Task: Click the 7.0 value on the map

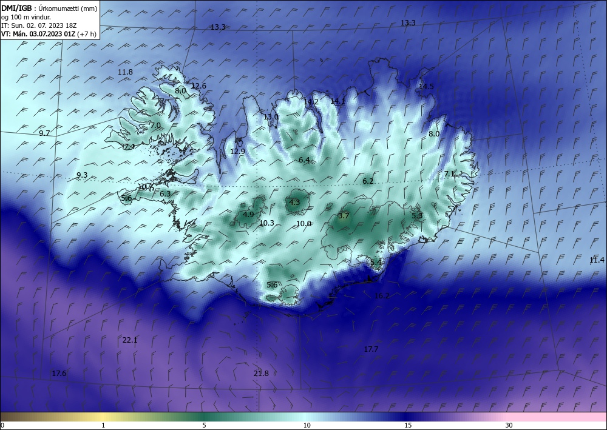Action: click(x=155, y=126)
